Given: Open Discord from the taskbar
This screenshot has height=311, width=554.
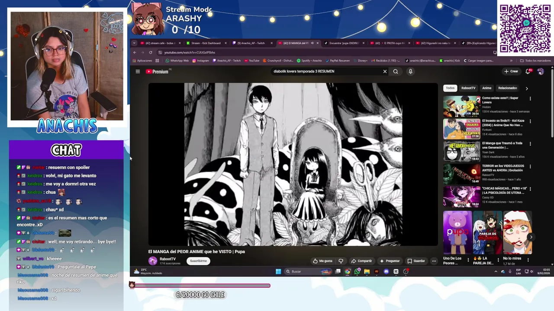Looking at the screenshot, I should (x=386, y=272).
